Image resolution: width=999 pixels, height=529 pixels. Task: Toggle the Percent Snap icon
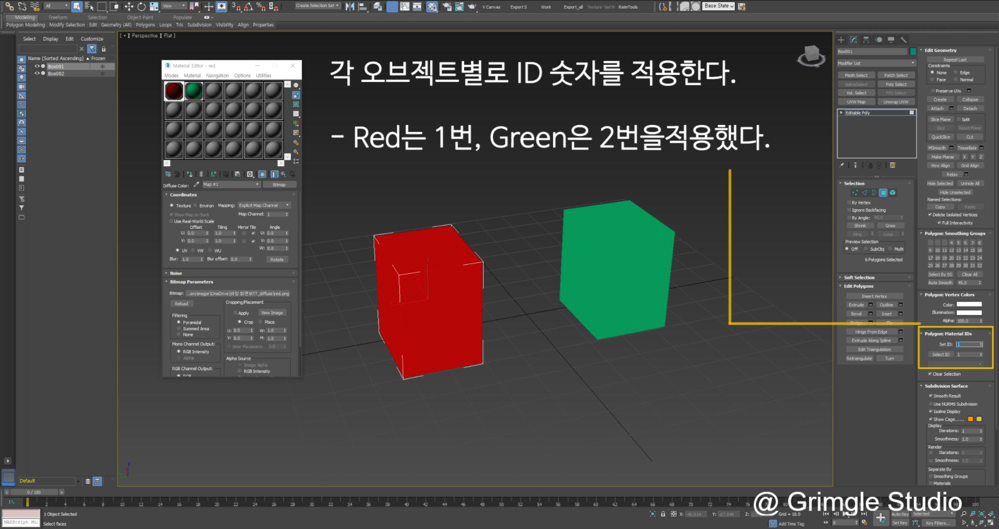pos(261,6)
